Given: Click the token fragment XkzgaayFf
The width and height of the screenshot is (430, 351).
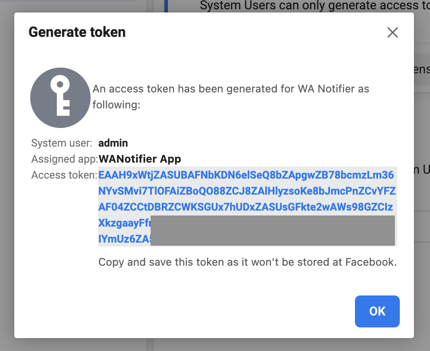Looking at the screenshot, I should pos(124,223).
